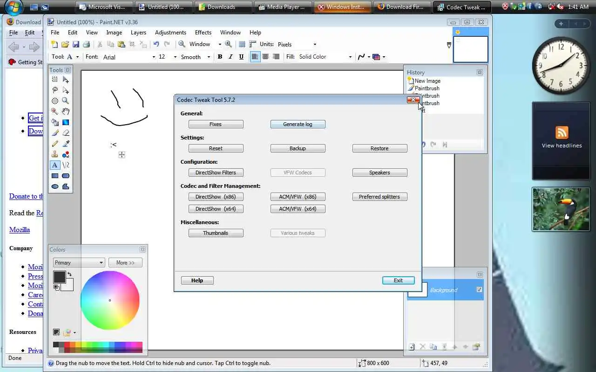The width and height of the screenshot is (596, 372).
Task: Select the Pencil tool
Action: pos(55,144)
